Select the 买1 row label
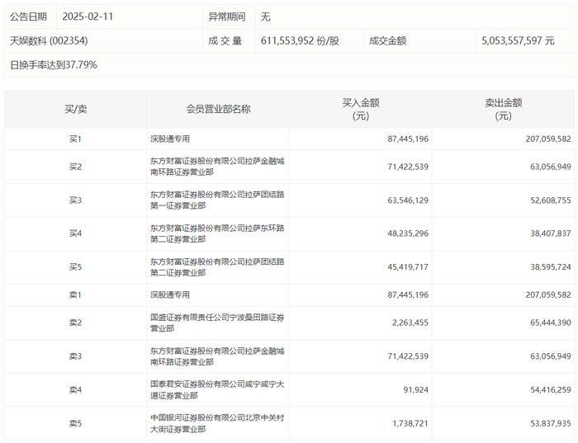This screenshot has height=443, width=578. (76, 139)
